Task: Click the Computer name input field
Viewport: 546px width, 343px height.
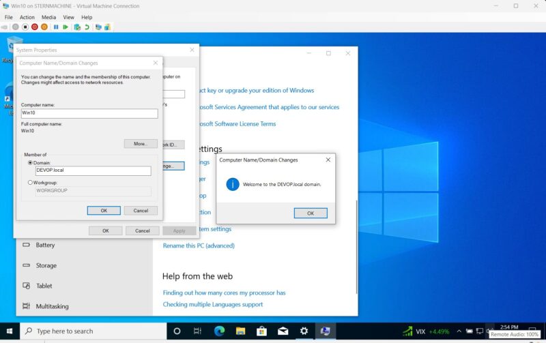Action: (89, 113)
